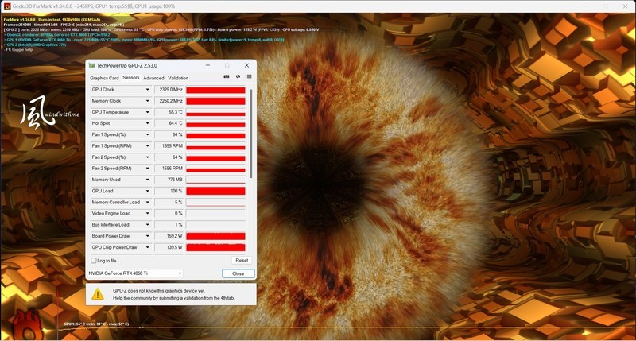Minimize the GPU-Z window
Screen dimensions: 636x341
207,65
